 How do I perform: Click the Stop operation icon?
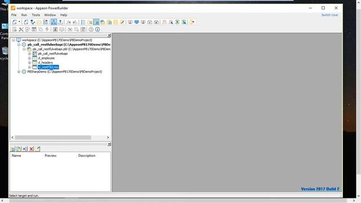(156, 22)
